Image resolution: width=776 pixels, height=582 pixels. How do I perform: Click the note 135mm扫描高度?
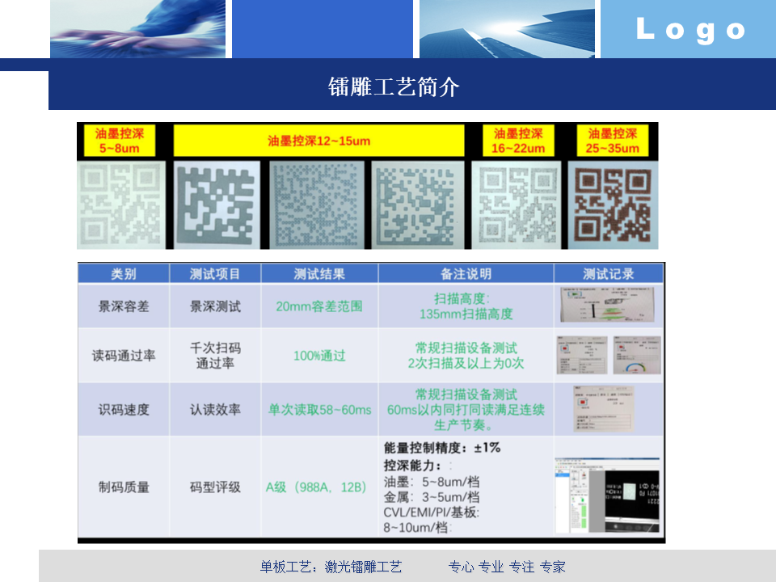466,314
